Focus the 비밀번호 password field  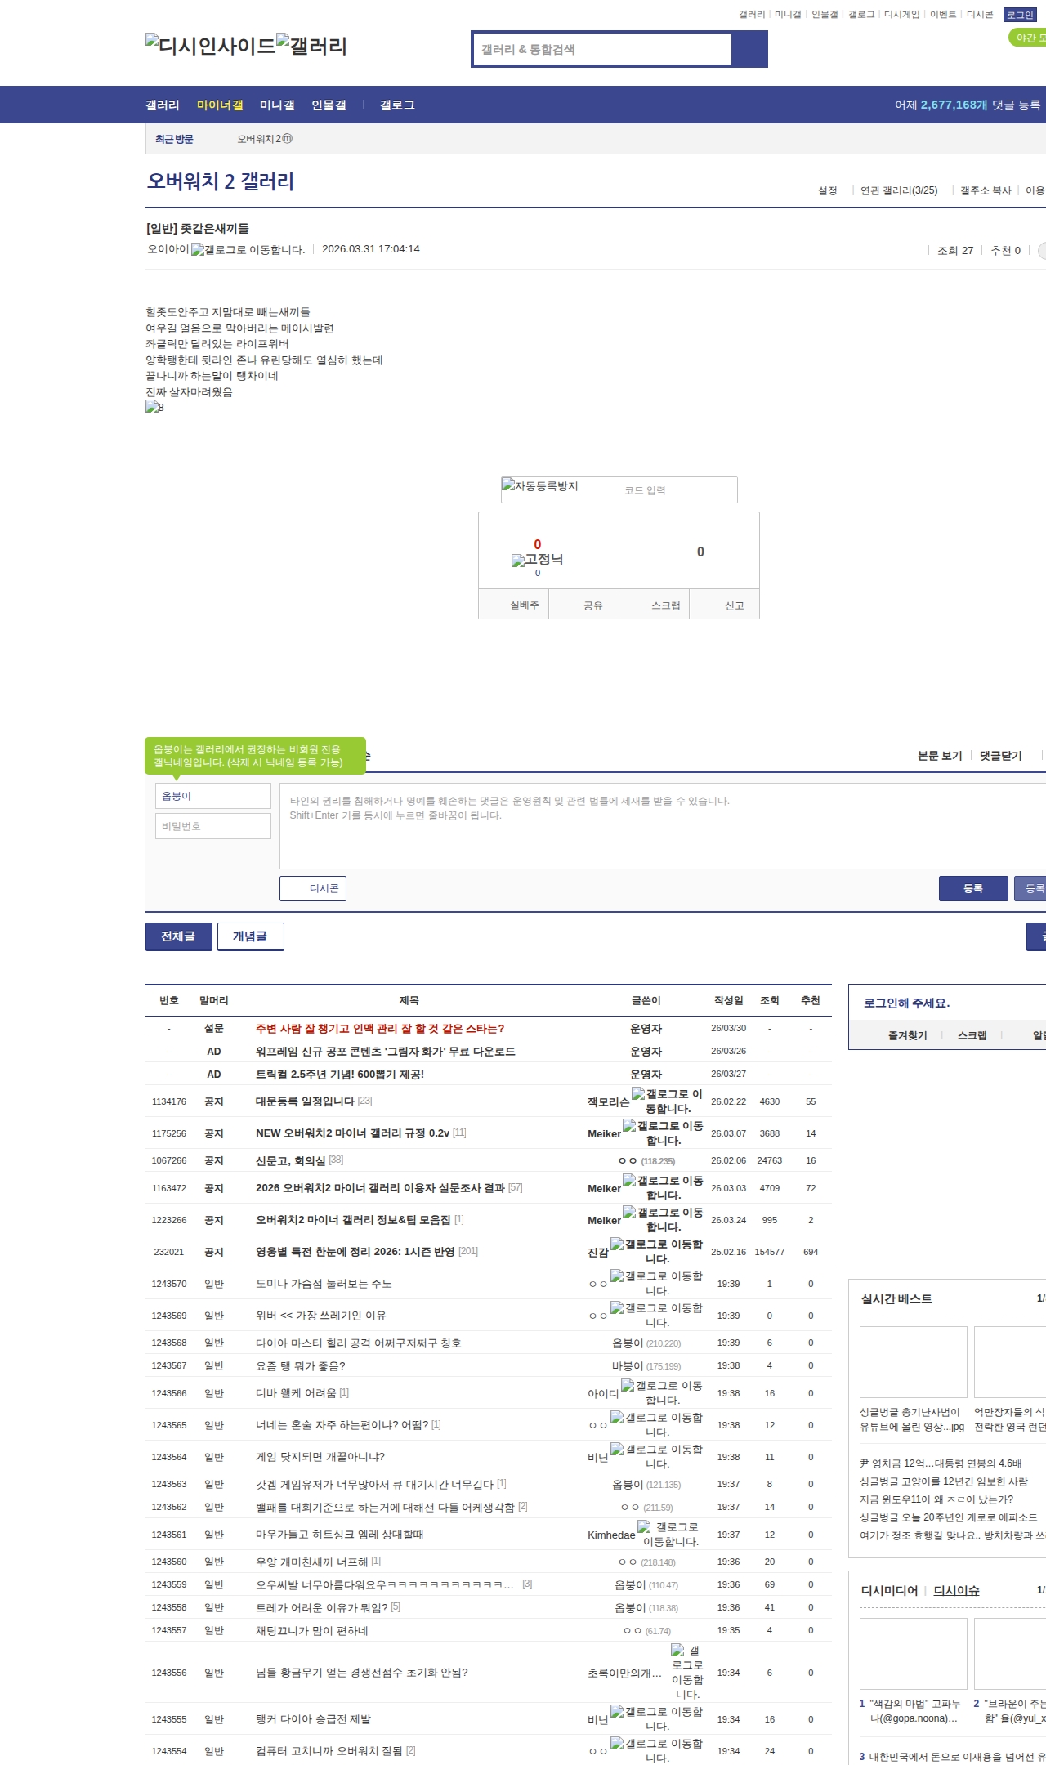(213, 826)
